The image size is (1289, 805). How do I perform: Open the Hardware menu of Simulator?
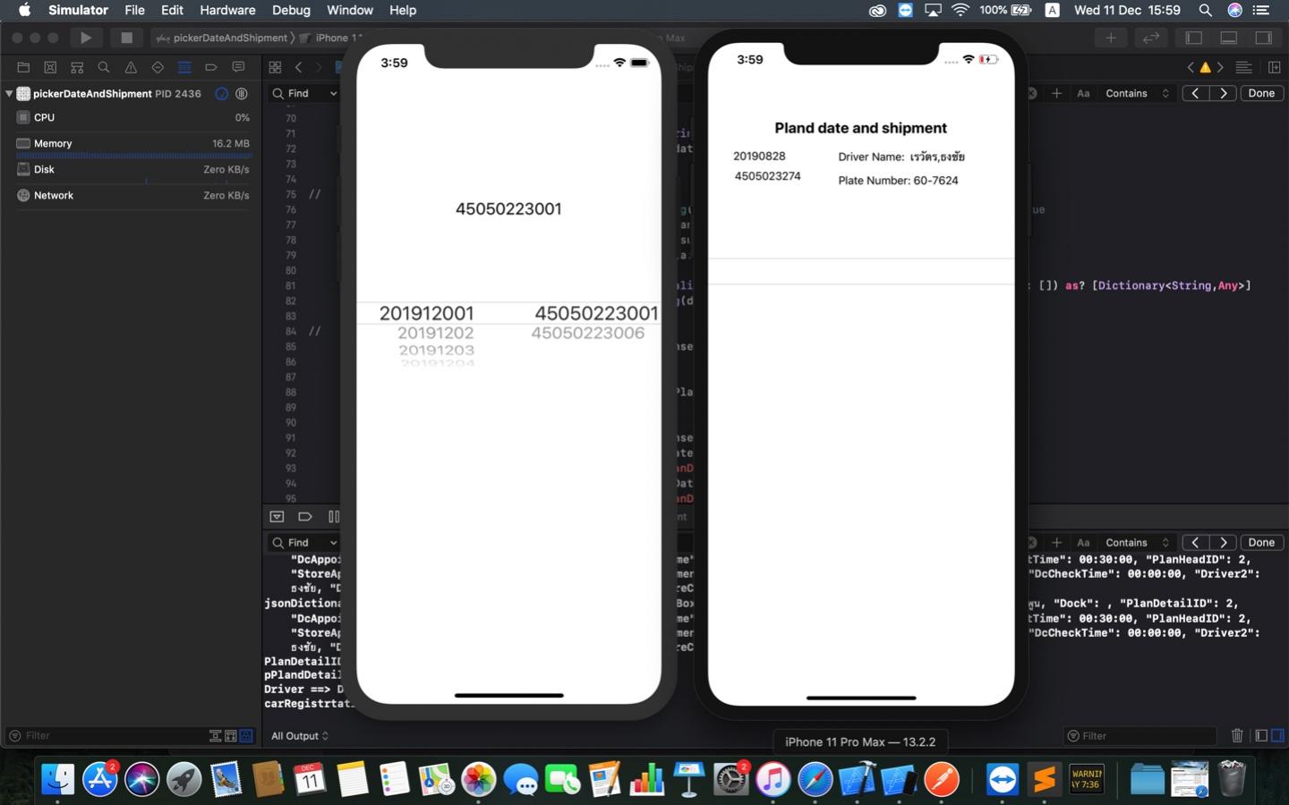tap(227, 10)
